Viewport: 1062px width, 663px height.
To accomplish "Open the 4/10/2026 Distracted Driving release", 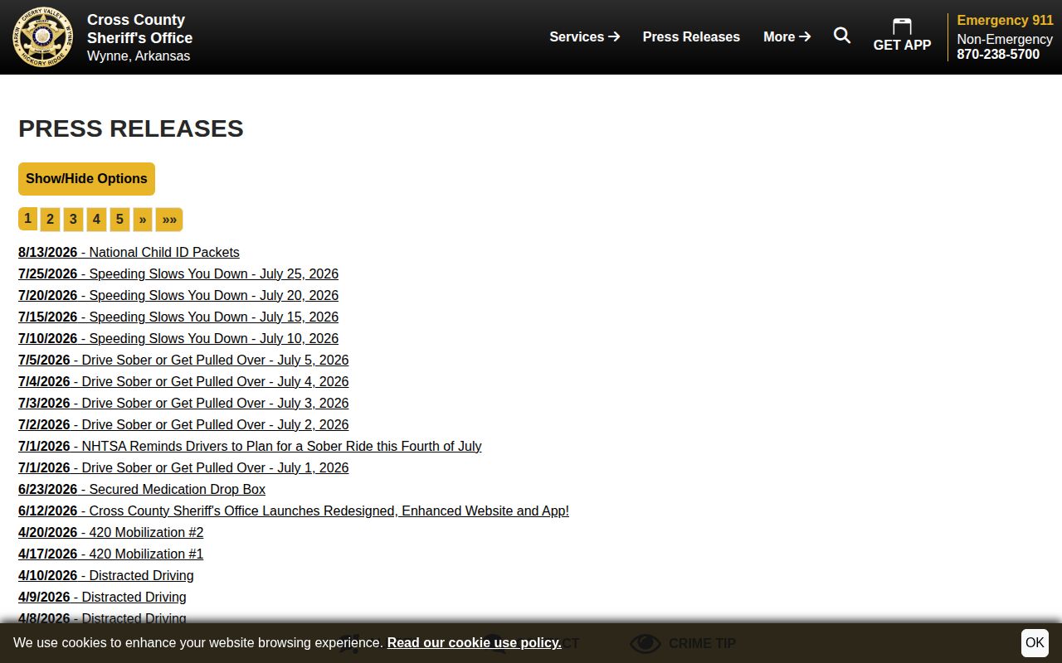I will tap(106, 575).
